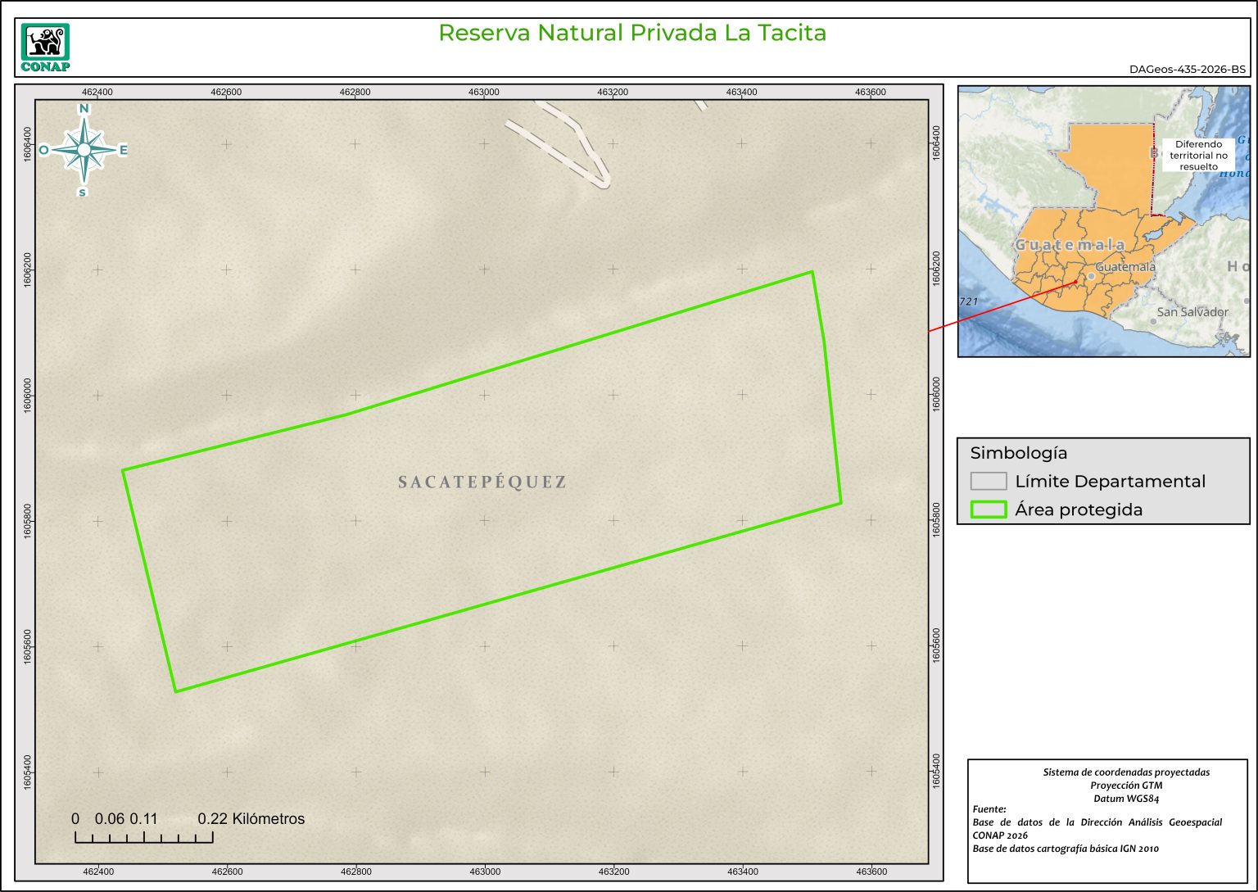The width and height of the screenshot is (1258, 892).
Task: Select the green Área protegida legend swatch
Action: pyautogui.click(x=988, y=509)
